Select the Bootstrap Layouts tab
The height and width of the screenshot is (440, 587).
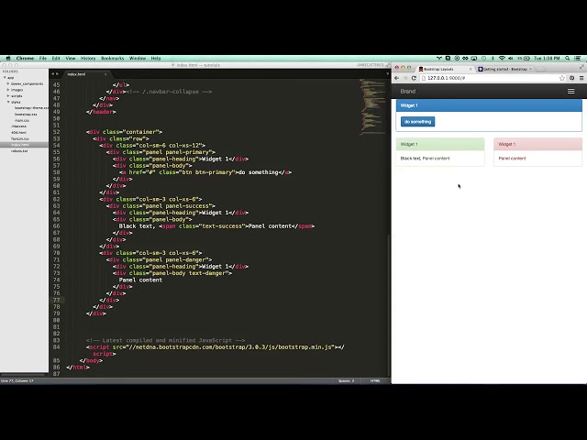(444, 70)
